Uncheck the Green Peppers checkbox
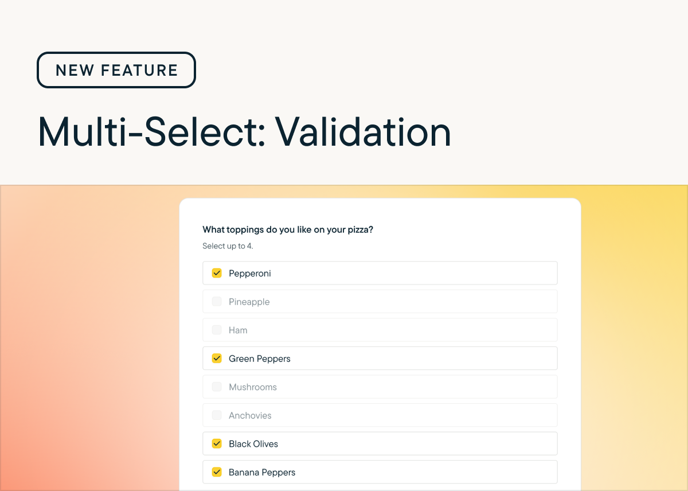Image resolution: width=688 pixels, height=491 pixels. tap(217, 358)
